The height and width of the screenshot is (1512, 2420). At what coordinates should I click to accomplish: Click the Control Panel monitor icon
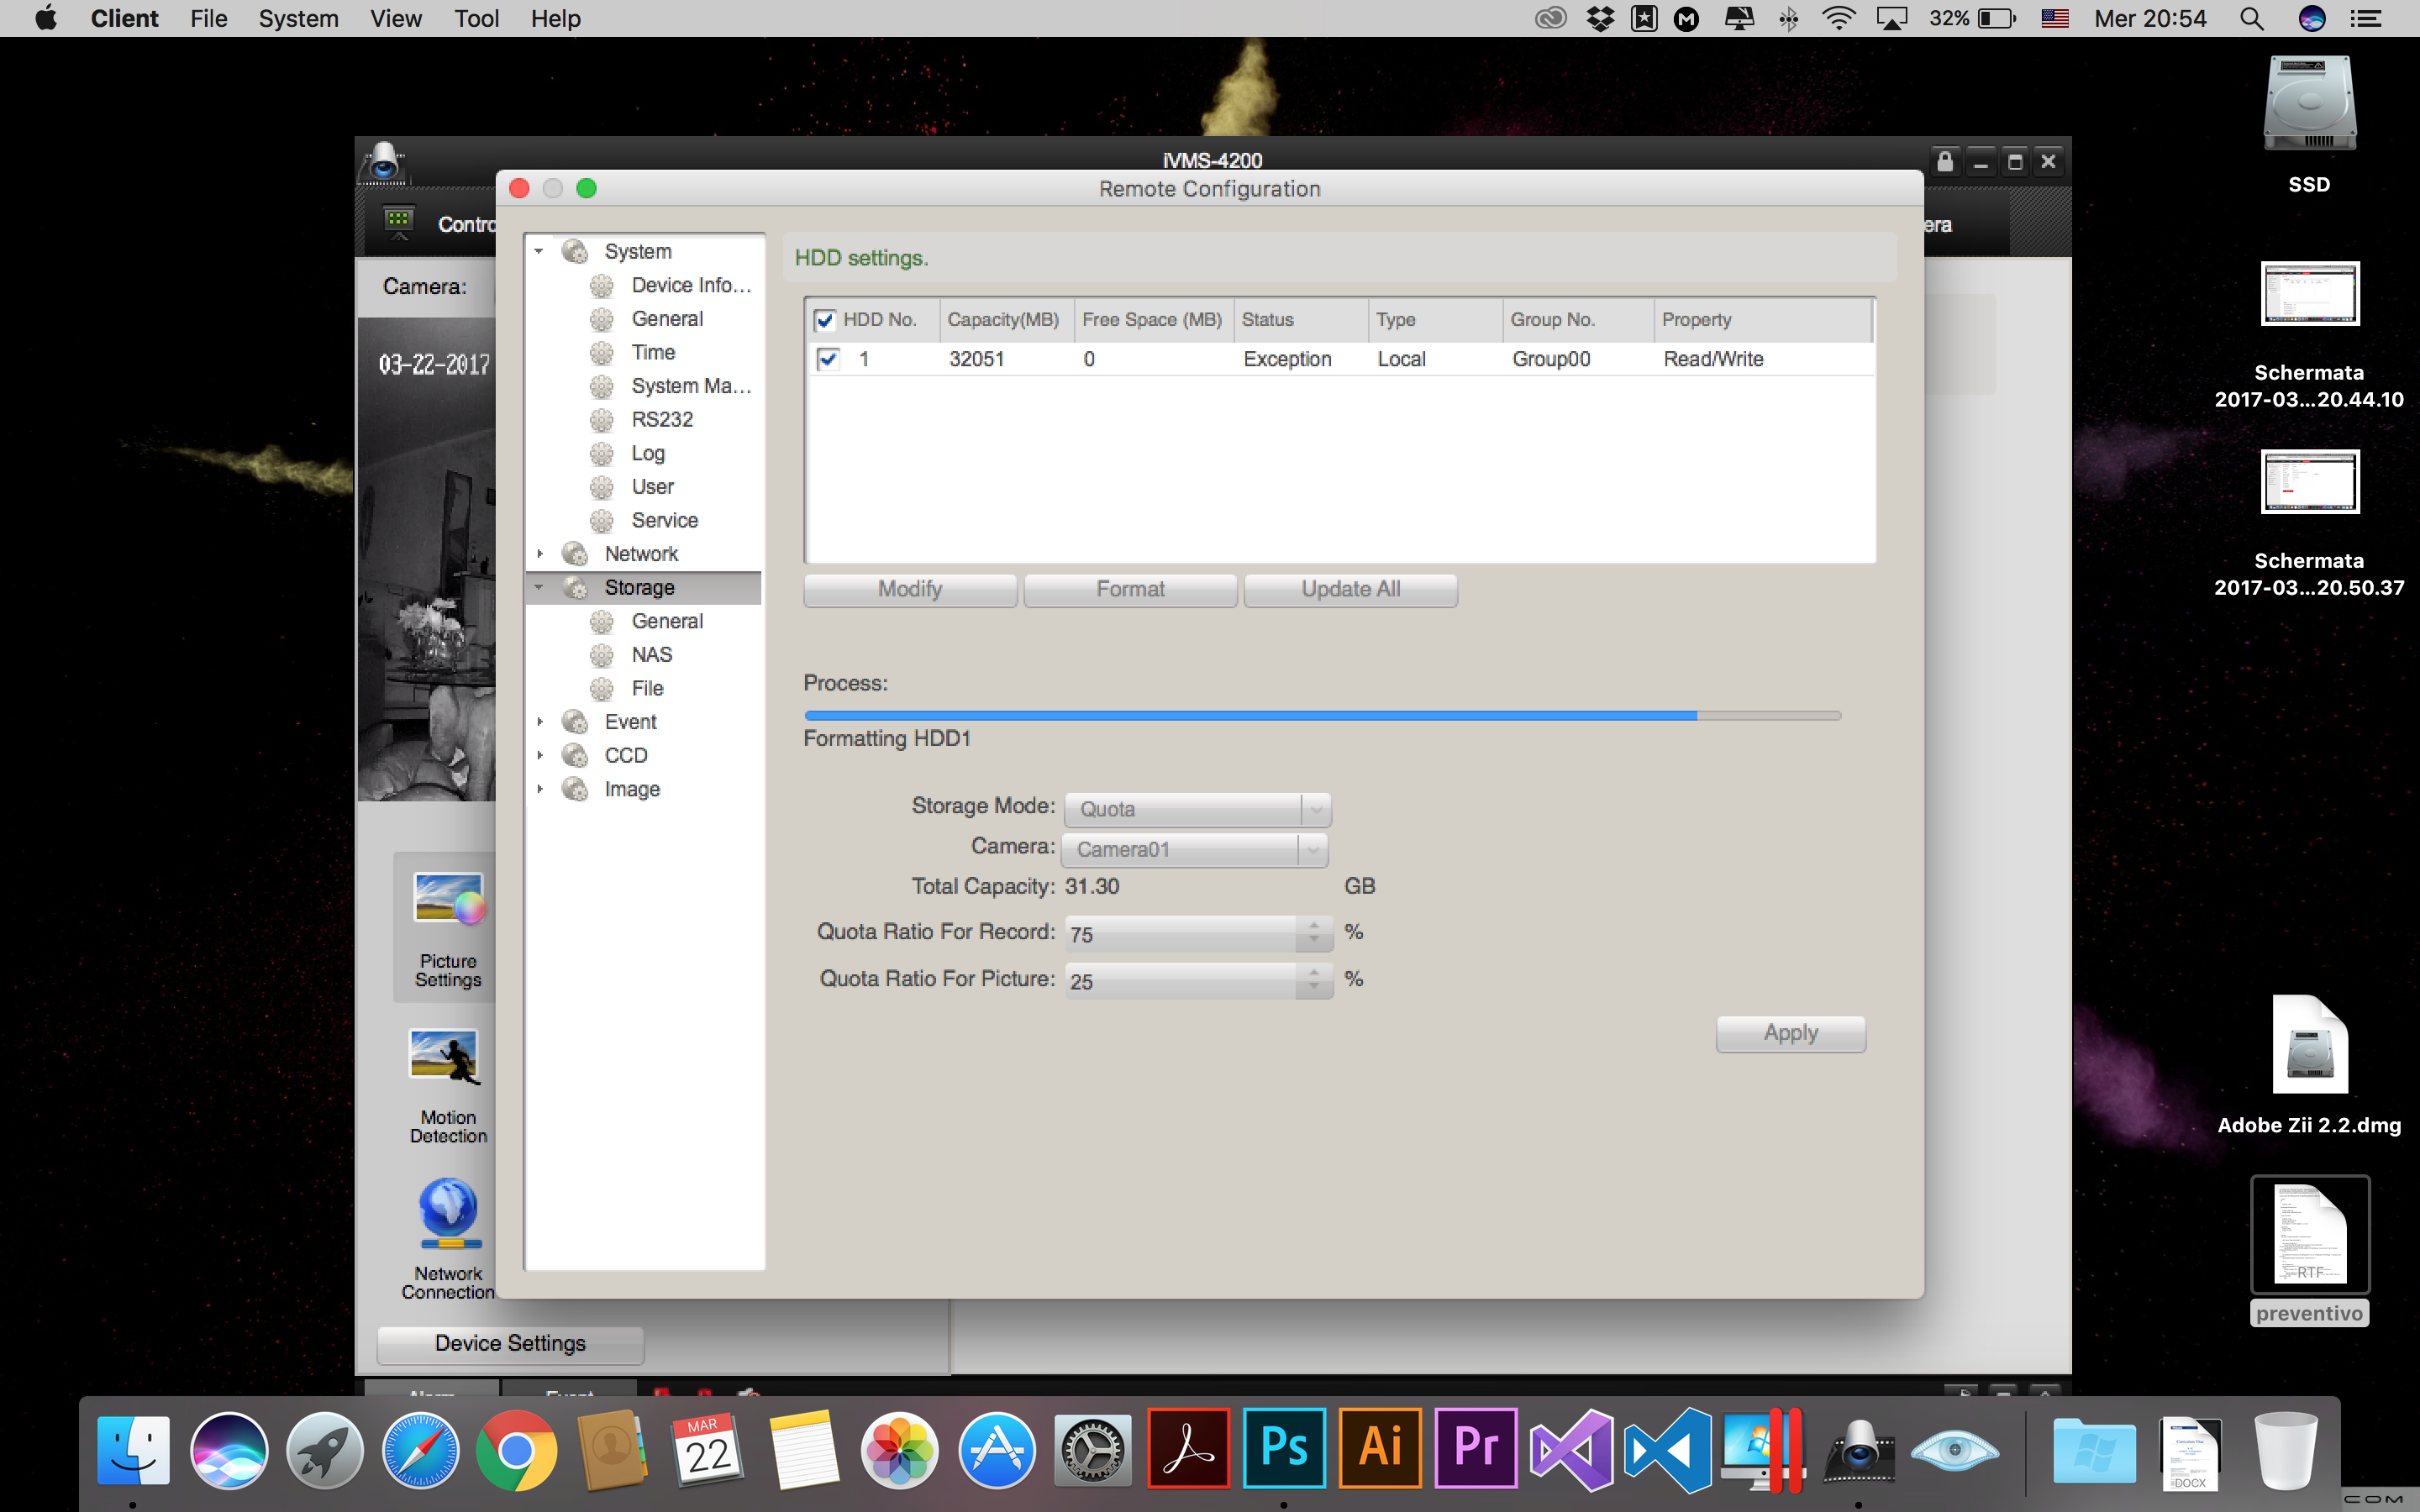(x=399, y=222)
